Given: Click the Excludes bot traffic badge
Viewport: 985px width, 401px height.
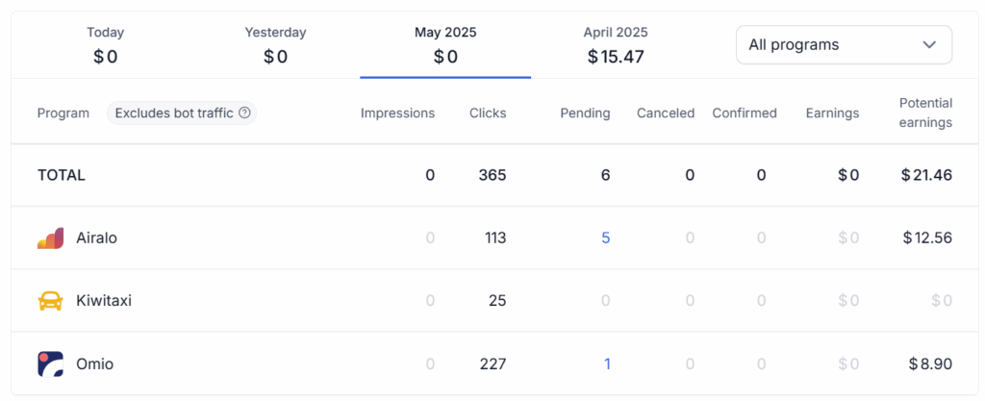Looking at the screenshot, I should (182, 113).
